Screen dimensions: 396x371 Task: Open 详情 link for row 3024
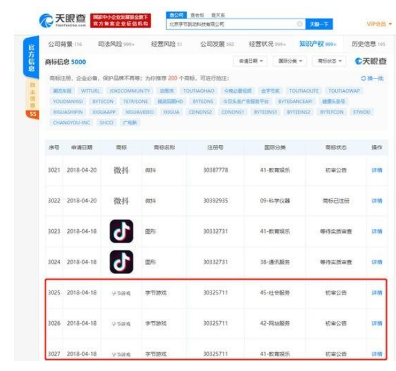(x=377, y=262)
